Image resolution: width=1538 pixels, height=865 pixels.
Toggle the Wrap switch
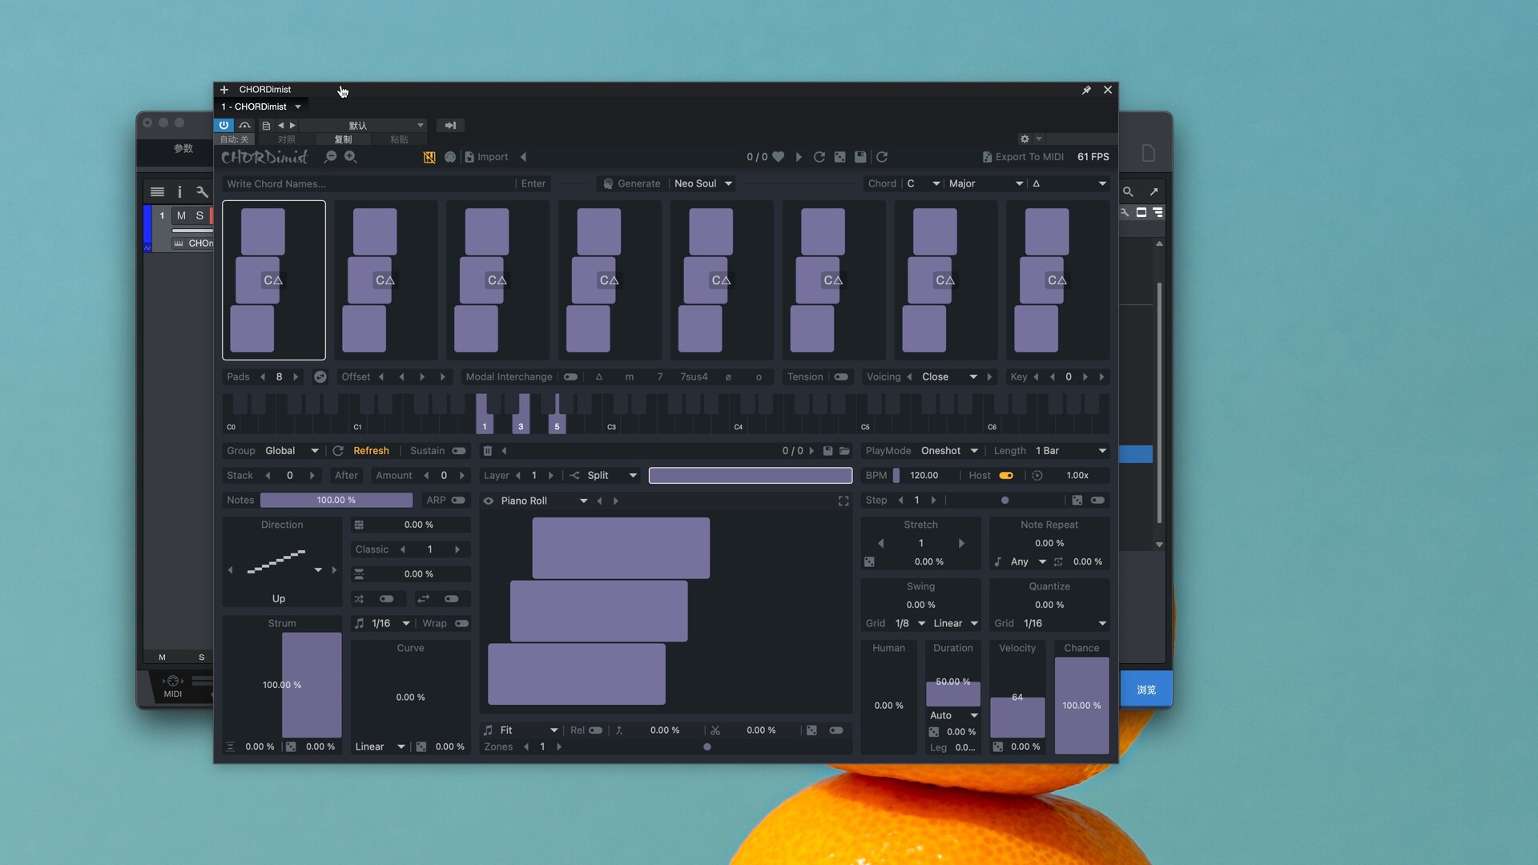point(462,623)
